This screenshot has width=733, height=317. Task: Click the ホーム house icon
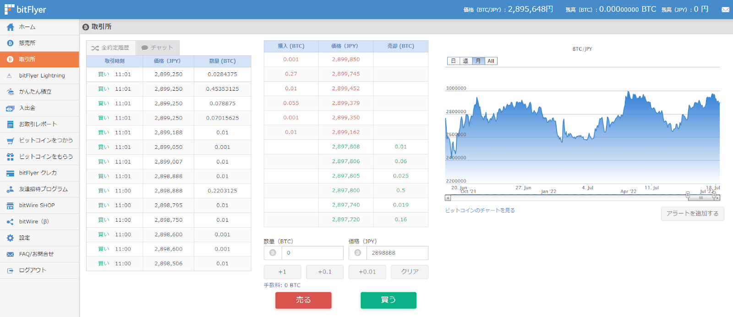pyautogui.click(x=10, y=27)
